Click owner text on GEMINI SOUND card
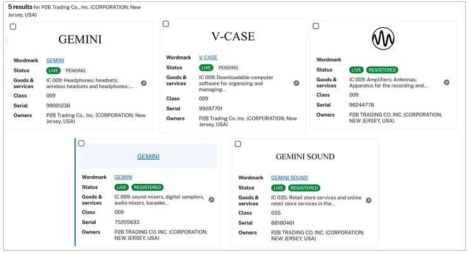Screen dimensions: 469x253 (x=318, y=236)
